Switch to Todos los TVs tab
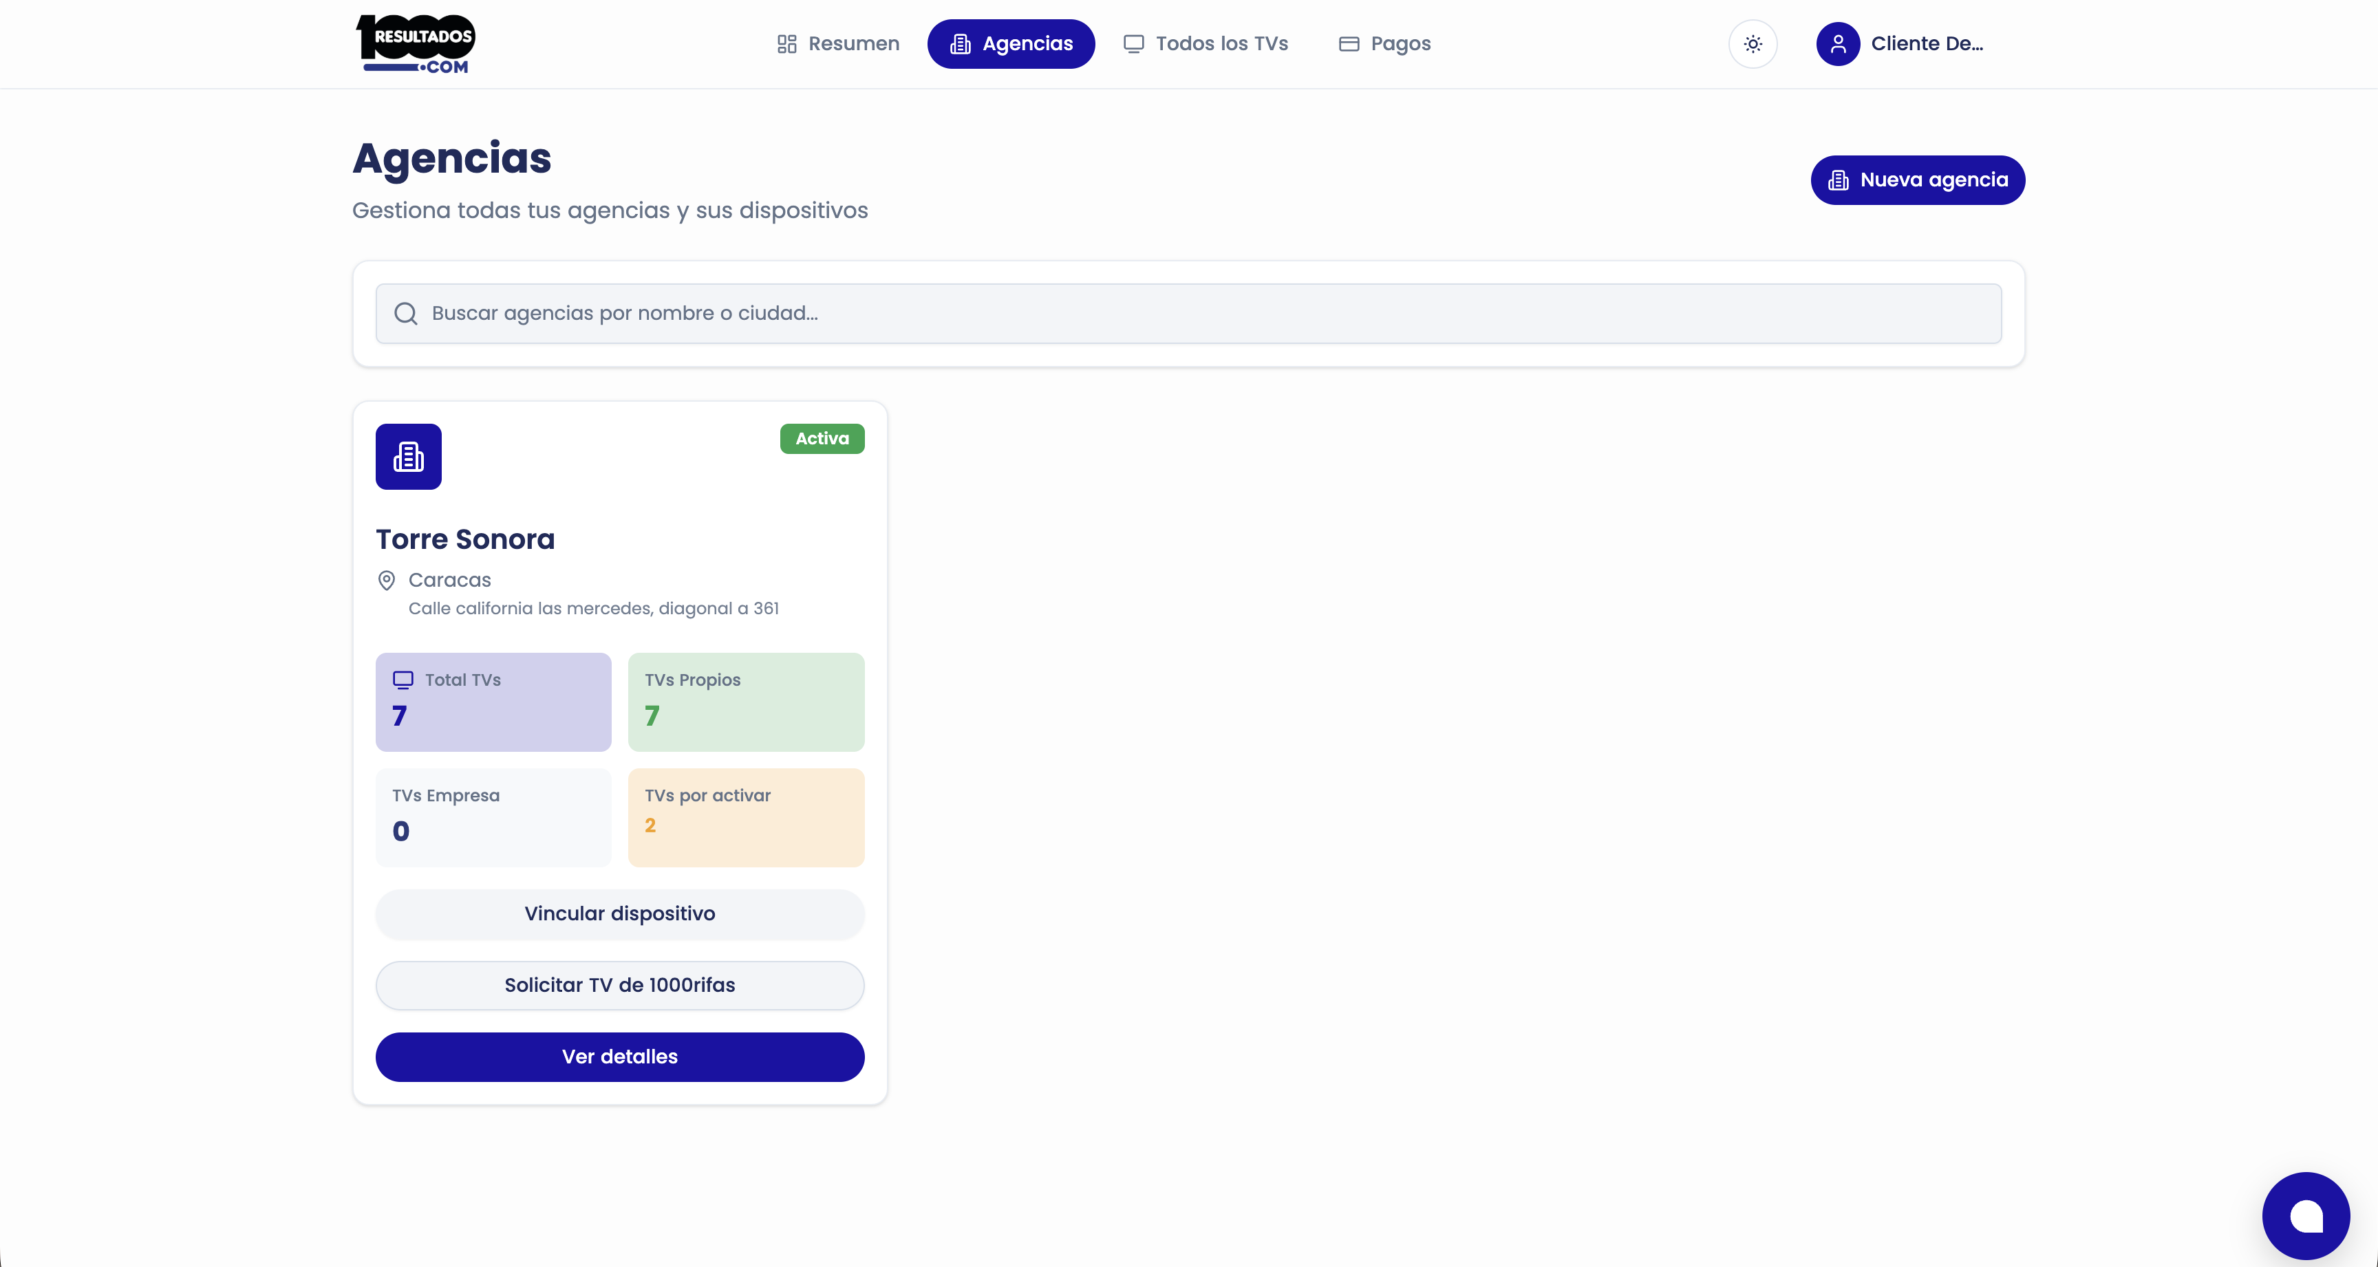This screenshot has width=2378, height=1267. coord(1206,43)
